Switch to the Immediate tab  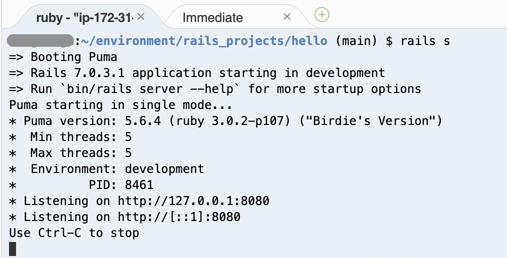212,17
